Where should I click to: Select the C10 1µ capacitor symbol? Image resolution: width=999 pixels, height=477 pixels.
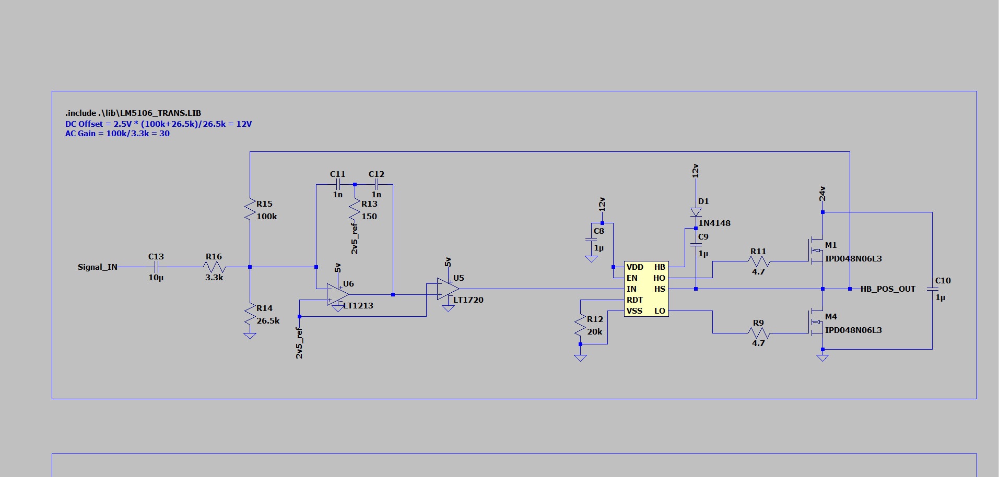pos(932,289)
